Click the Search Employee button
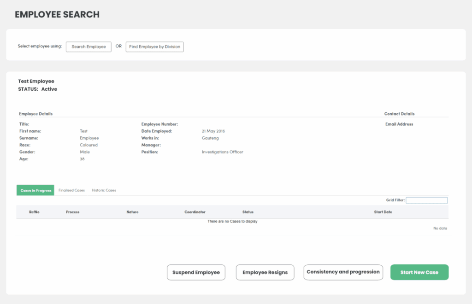The height and width of the screenshot is (304, 472). (x=88, y=47)
